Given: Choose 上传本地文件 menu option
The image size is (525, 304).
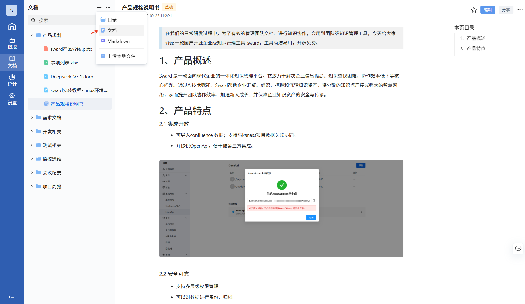Looking at the screenshot, I should point(121,56).
